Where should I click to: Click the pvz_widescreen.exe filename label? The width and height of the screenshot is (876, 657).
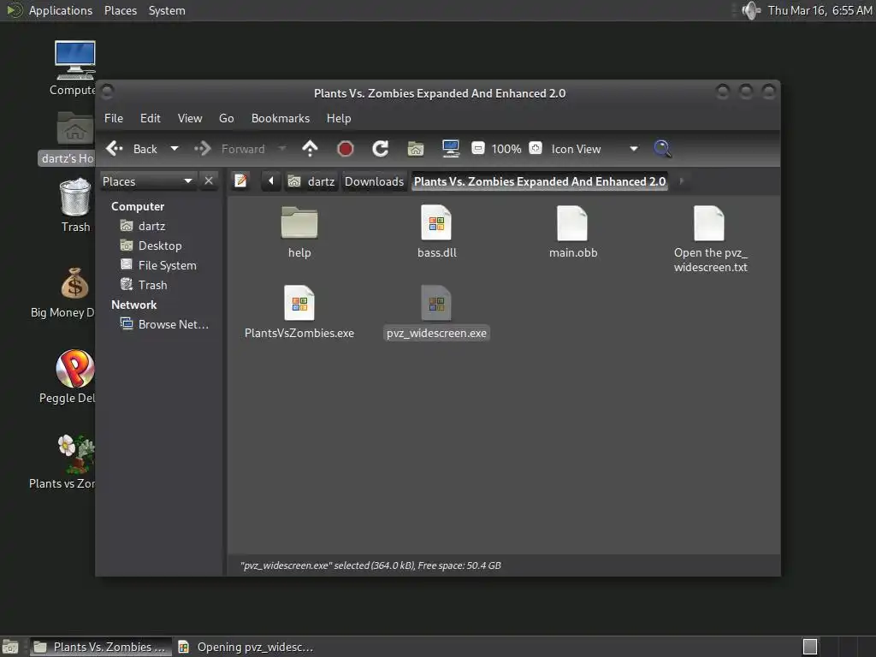[436, 333]
